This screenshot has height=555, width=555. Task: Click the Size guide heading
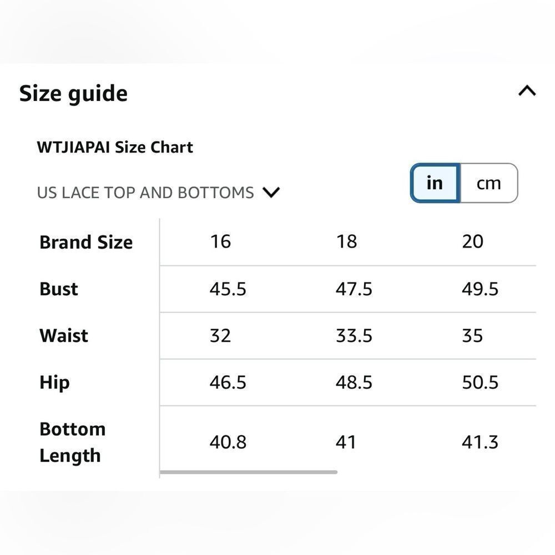pos(73,93)
